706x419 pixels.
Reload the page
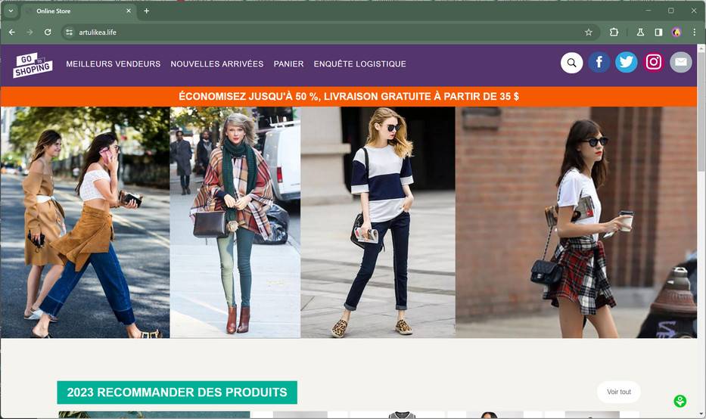(48, 33)
